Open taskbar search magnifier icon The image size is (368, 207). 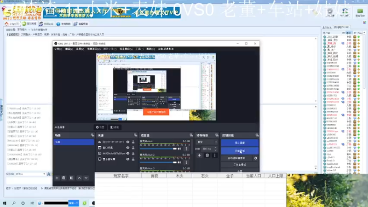pos(14,203)
